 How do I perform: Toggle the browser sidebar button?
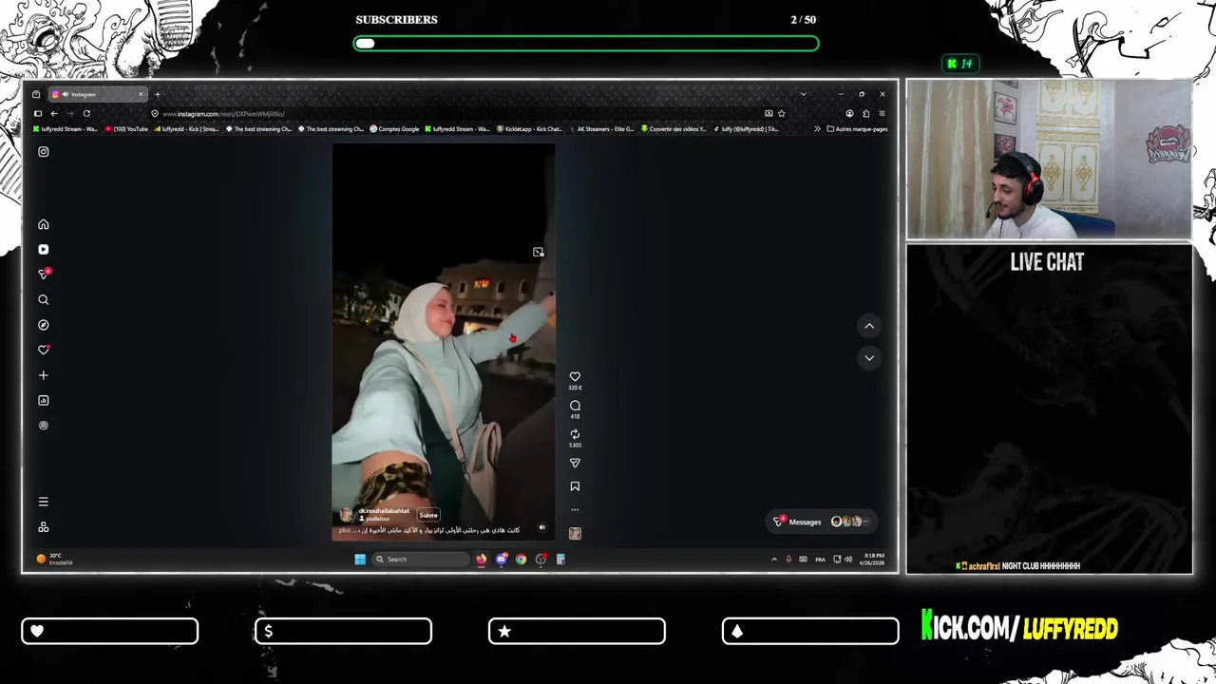(38, 113)
